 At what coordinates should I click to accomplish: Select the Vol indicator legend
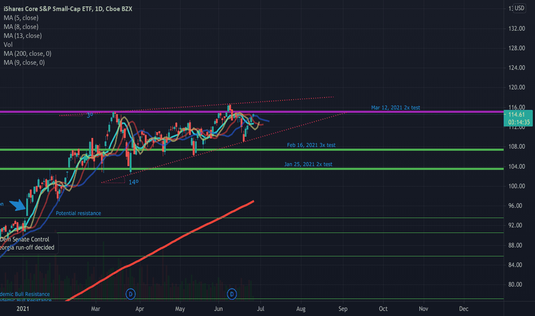8,44
